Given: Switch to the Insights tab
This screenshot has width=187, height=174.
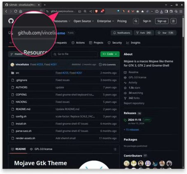Looking at the screenshot, I should click(x=133, y=43).
